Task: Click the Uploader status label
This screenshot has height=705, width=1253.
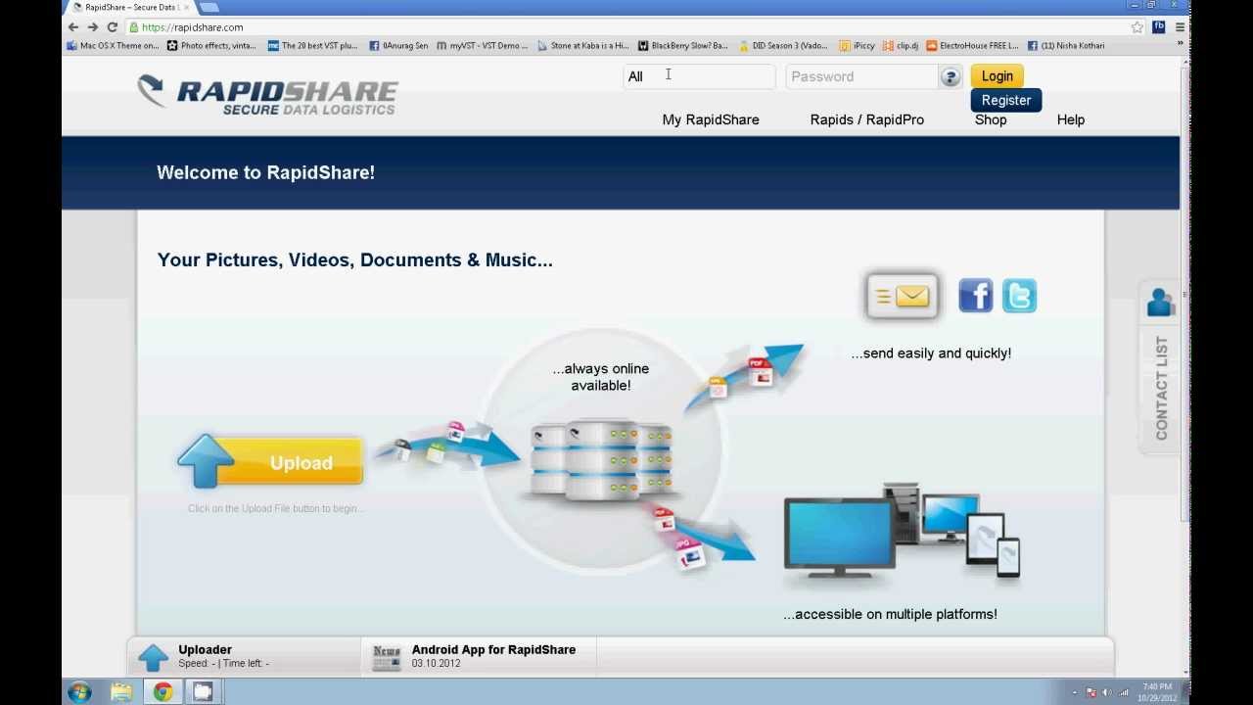Action: (x=205, y=649)
